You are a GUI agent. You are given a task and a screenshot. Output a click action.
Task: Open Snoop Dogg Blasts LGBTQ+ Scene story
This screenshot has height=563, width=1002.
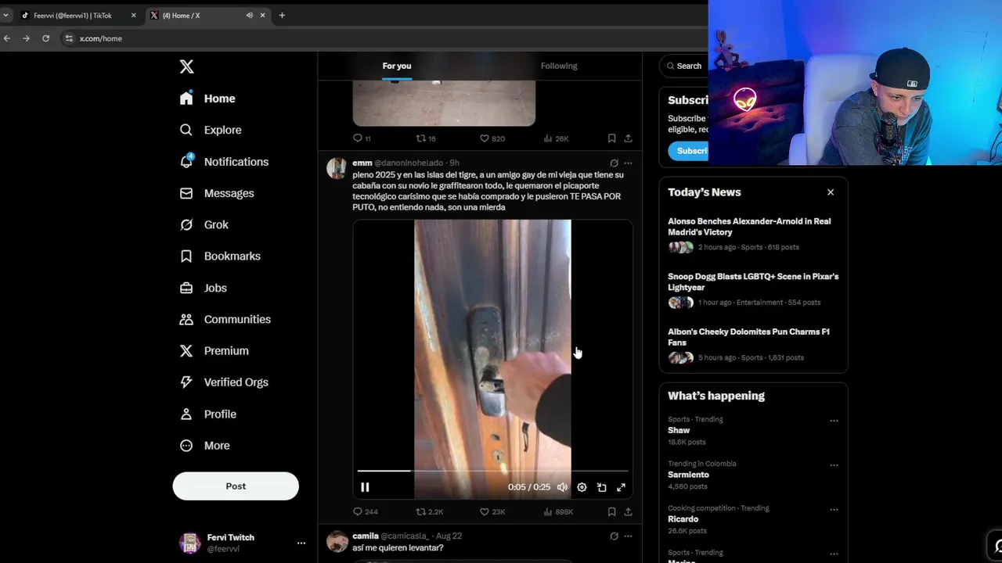pyautogui.click(x=753, y=289)
